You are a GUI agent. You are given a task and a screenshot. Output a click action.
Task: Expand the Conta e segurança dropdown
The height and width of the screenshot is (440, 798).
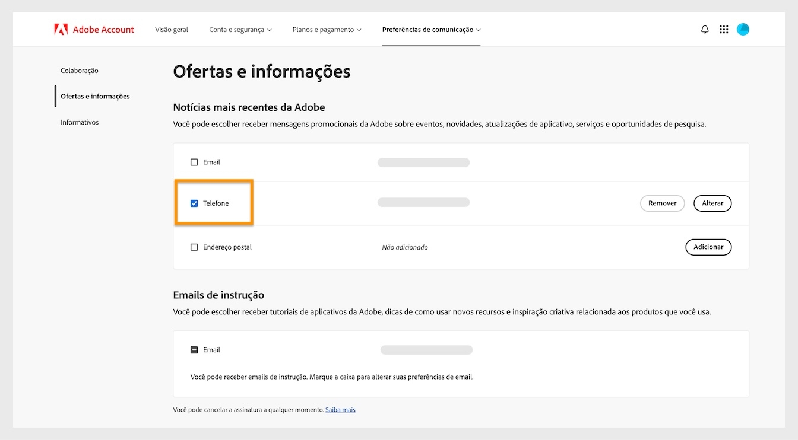click(x=240, y=28)
